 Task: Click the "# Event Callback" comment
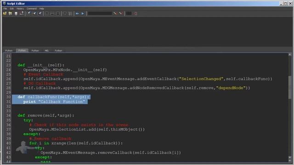pos(43,74)
